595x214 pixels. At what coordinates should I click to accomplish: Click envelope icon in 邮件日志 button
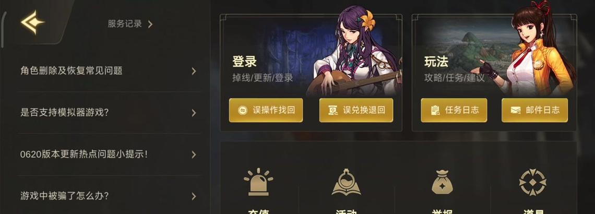point(515,111)
